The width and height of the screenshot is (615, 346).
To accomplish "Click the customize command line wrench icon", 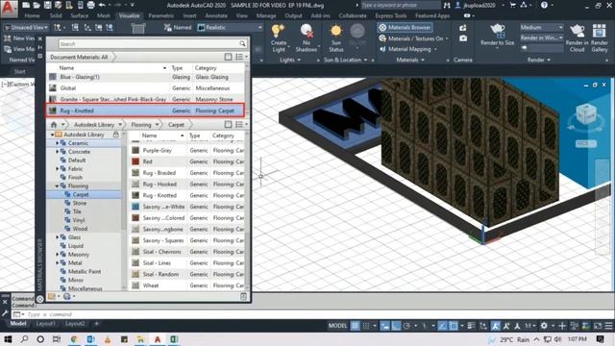I will 5,313.
